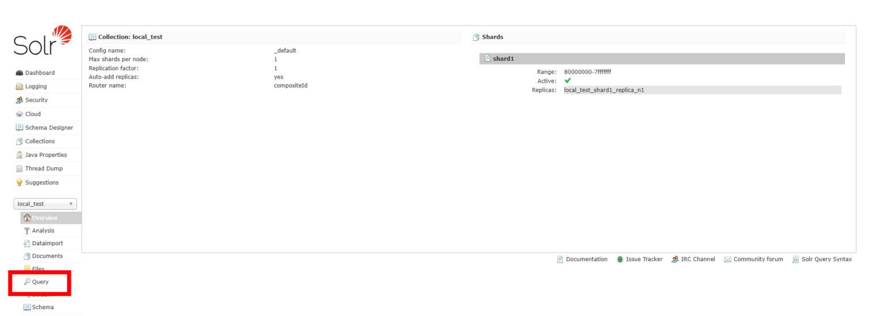Open the local_test collection dropdown
This screenshot has width=870, height=316.
pos(45,204)
